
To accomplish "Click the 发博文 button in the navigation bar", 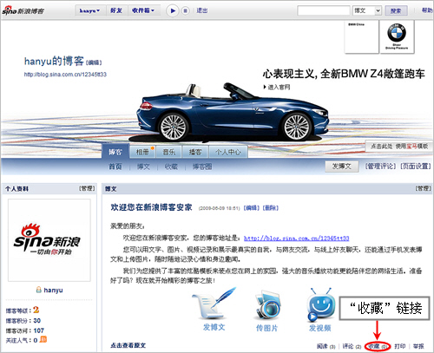I will pyautogui.click(x=342, y=167).
